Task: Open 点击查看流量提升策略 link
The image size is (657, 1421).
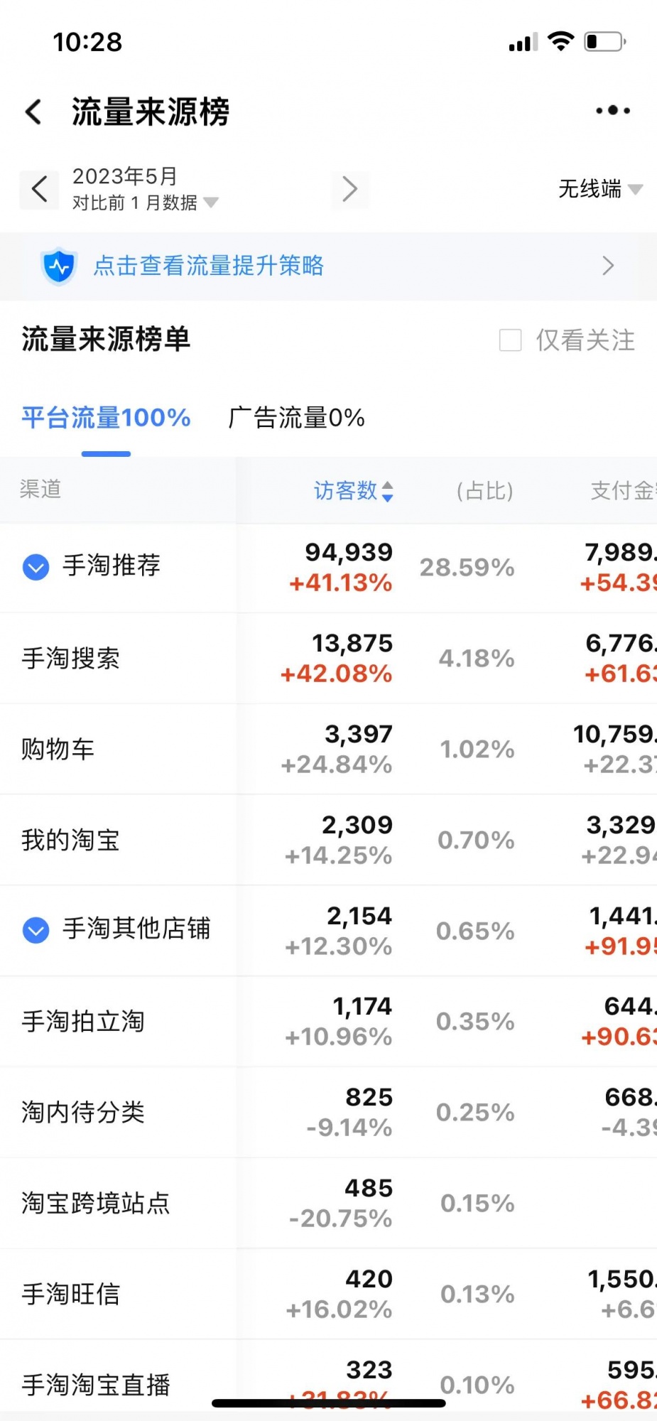Action: [x=209, y=266]
